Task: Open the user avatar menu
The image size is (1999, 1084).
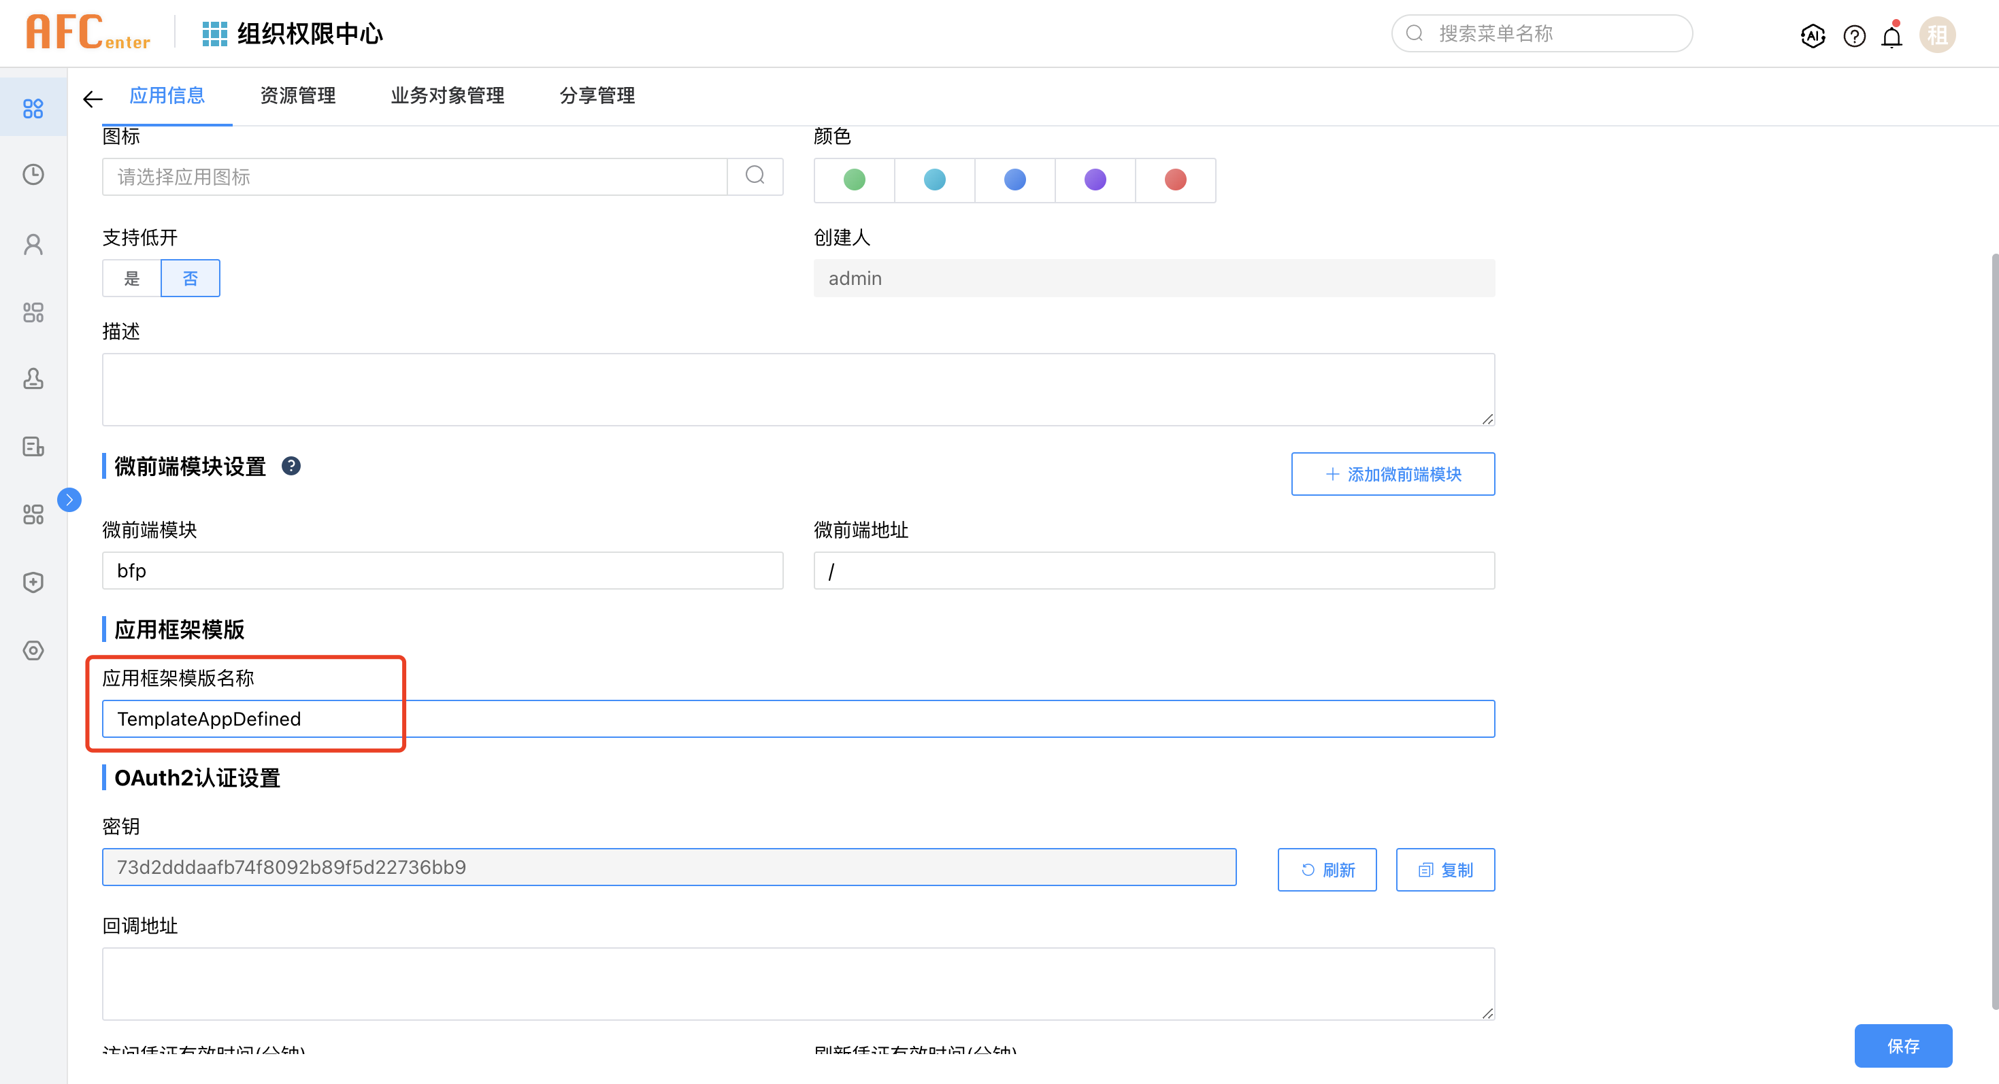Action: click(x=1937, y=35)
